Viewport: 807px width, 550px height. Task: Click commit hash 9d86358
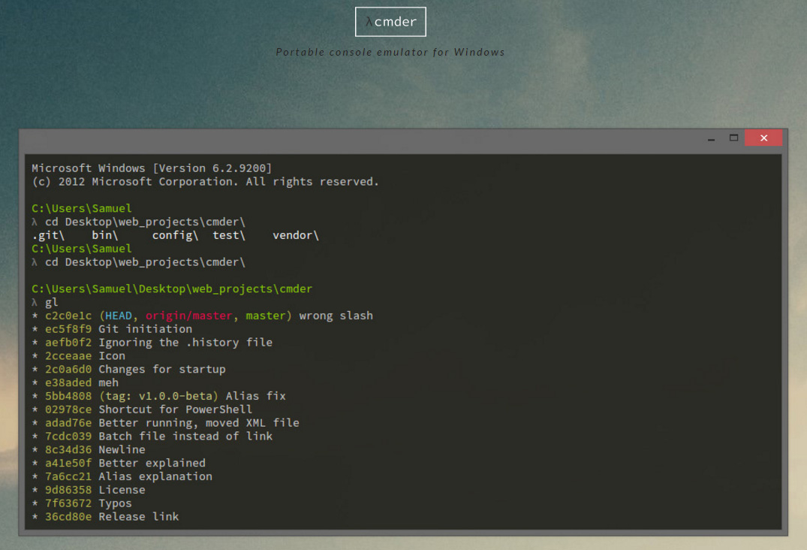coord(68,490)
